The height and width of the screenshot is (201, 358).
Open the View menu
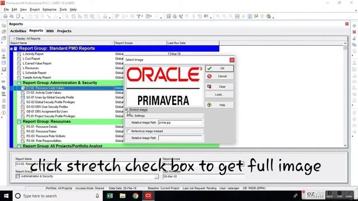click(23, 9)
